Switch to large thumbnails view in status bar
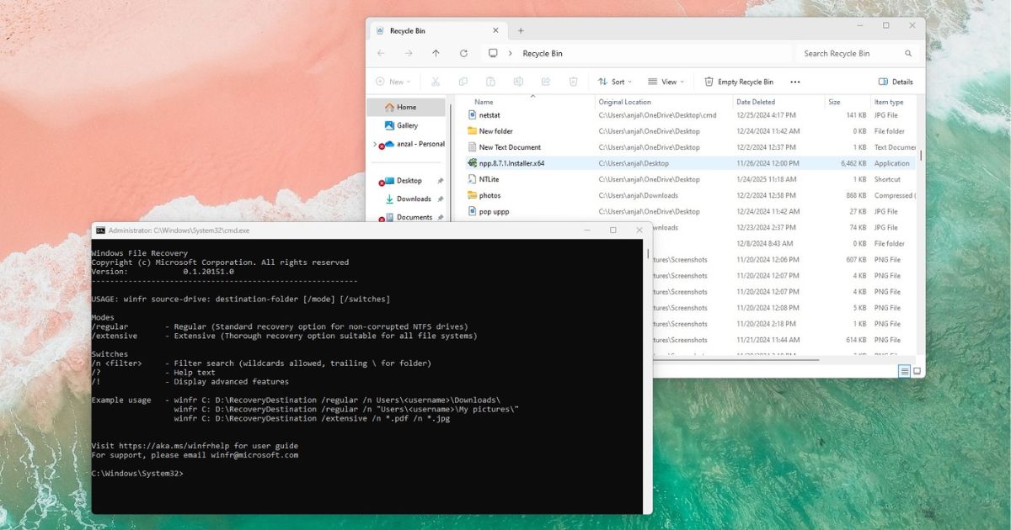The width and height of the screenshot is (1011, 530). (917, 371)
